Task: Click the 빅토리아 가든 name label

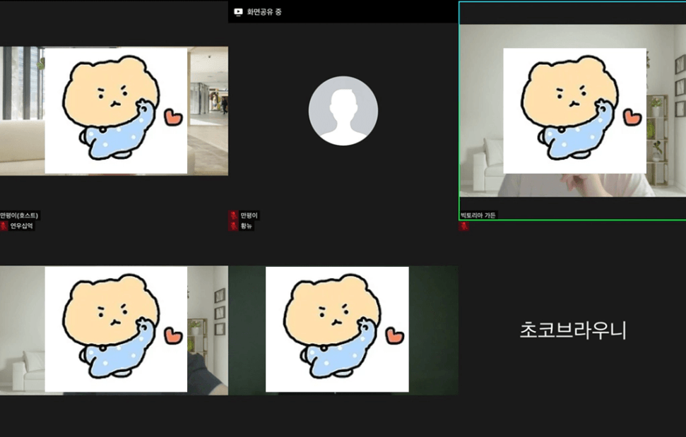Action: [x=478, y=215]
